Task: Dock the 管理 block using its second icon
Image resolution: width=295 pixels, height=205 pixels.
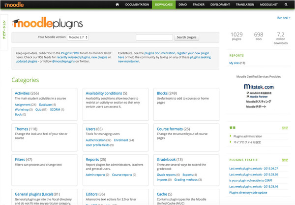Action: [287, 128]
